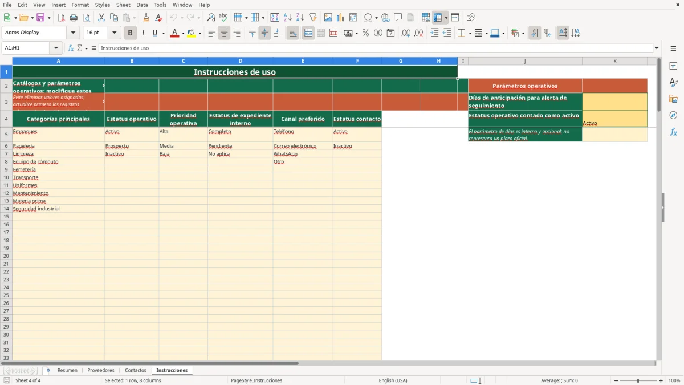Screen dimensions: 684x385
Task: Open Borders dropdown arrow
Action: point(469,33)
